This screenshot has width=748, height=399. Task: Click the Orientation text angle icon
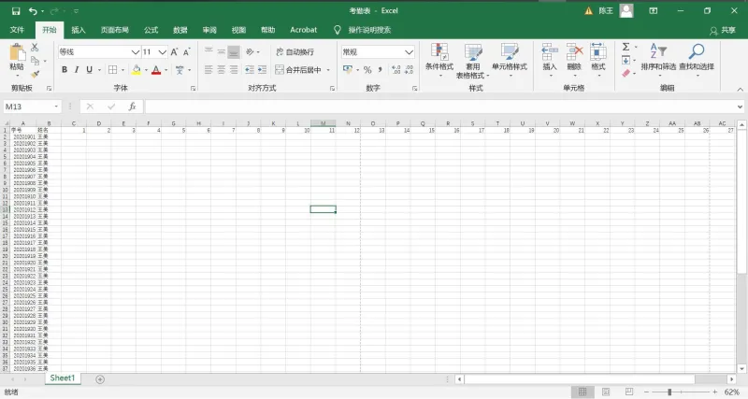point(250,51)
